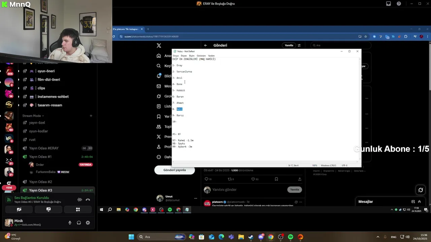Viewport: 431px width, 242px height.
Task: Expand Mesajlar panel with double chevron
Action: click(420, 202)
